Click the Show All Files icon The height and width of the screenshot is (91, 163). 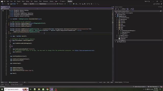click(125, 9)
